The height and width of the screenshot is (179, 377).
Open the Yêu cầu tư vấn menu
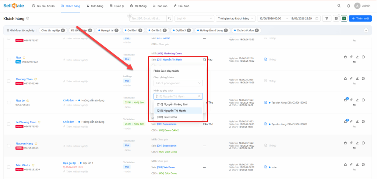(x=43, y=6)
